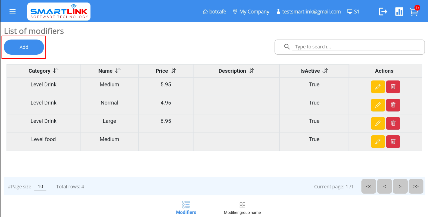Click the logout exit icon

tap(383, 12)
